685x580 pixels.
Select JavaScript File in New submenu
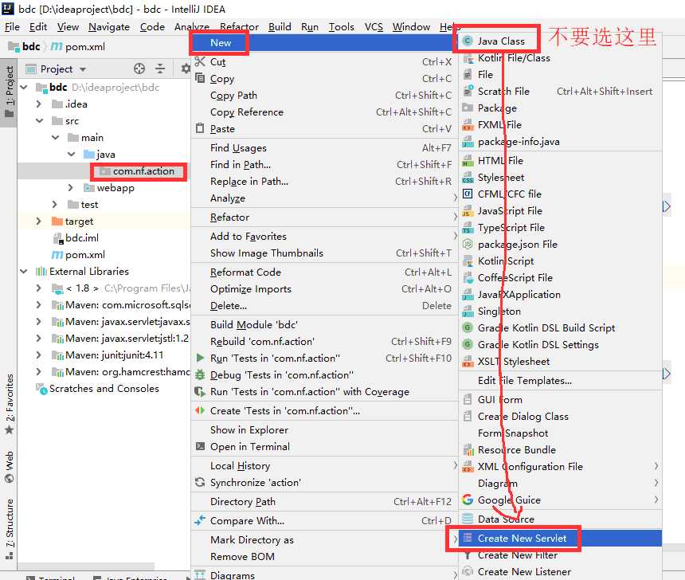560,210
